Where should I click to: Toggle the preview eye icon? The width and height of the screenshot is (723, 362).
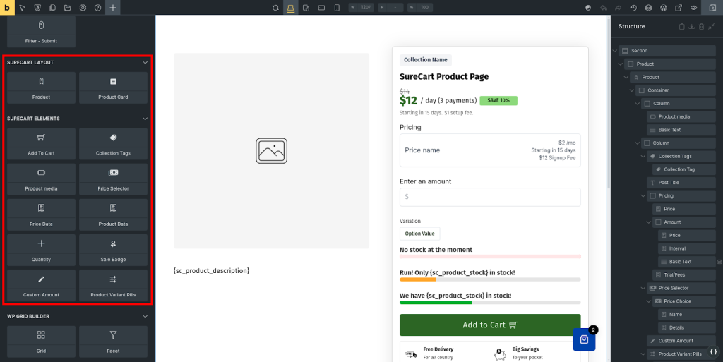(x=694, y=8)
